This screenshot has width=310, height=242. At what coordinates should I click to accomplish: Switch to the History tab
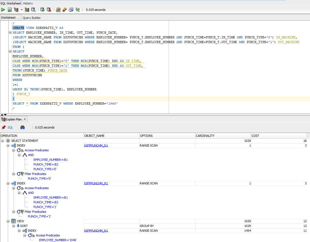click(x=28, y=3)
